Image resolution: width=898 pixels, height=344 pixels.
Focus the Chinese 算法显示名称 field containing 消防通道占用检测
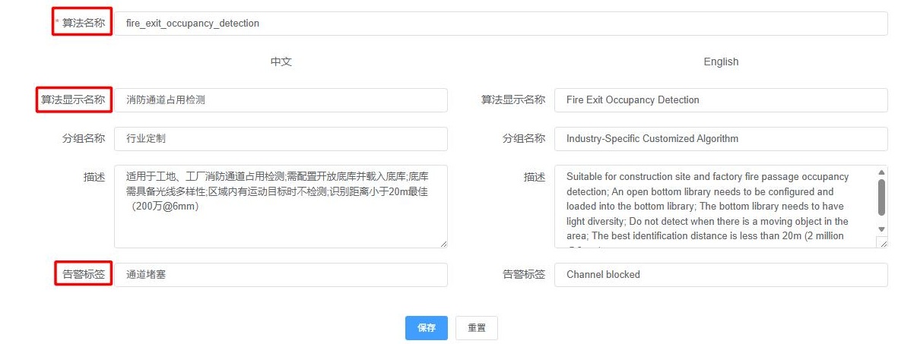pos(281,99)
